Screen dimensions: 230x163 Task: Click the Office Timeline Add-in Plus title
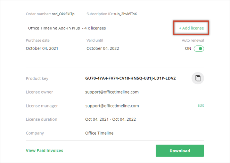(x=54, y=28)
